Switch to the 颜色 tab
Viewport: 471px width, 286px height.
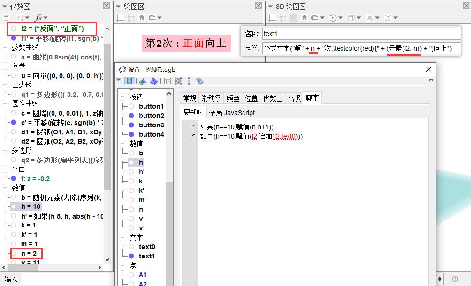coord(233,98)
